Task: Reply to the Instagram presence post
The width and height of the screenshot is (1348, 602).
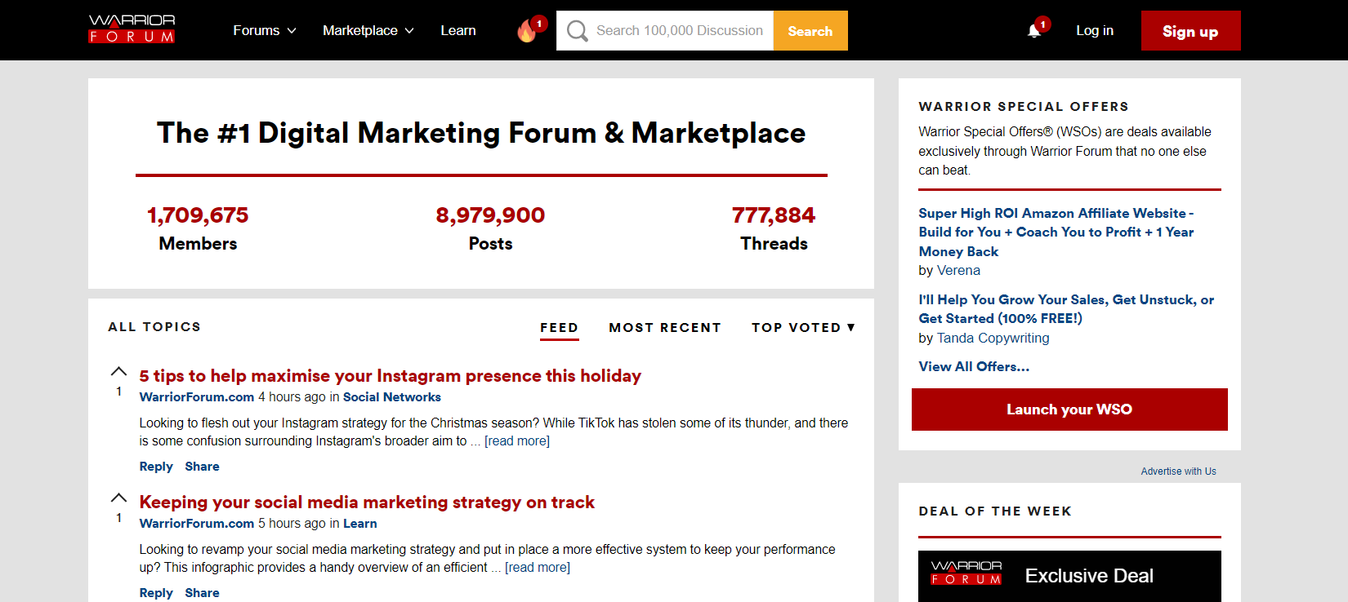Action: [x=156, y=467]
